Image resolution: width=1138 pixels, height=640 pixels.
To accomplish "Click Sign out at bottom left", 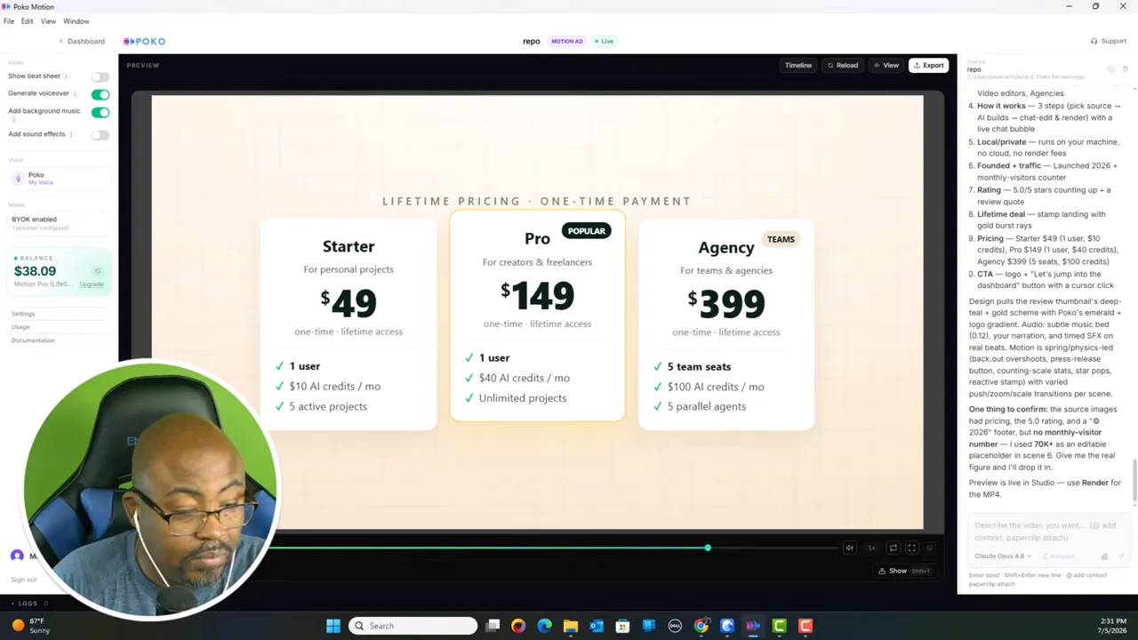I will (x=24, y=580).
